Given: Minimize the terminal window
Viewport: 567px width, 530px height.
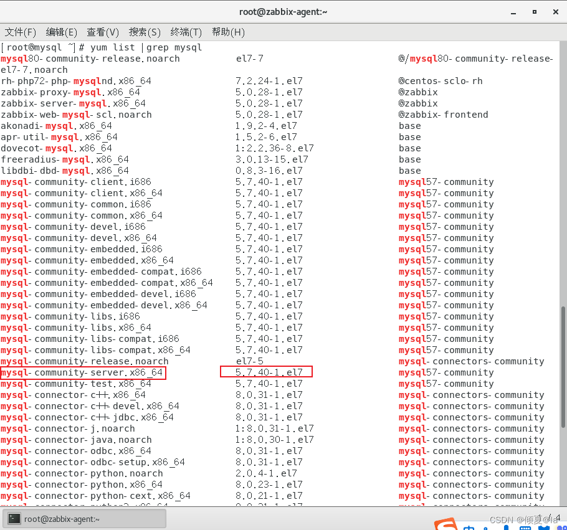Looking at the screenshot, I should coord(513,12).
